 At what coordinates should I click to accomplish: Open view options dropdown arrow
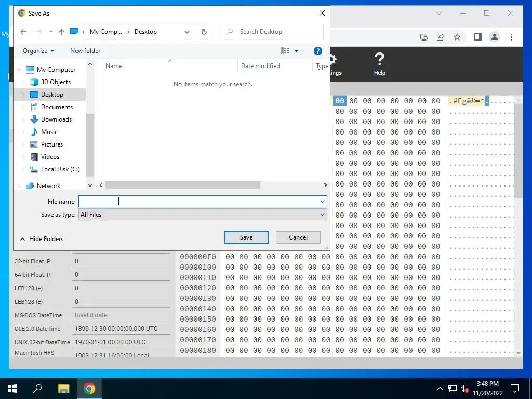click(x=296, y=51)
